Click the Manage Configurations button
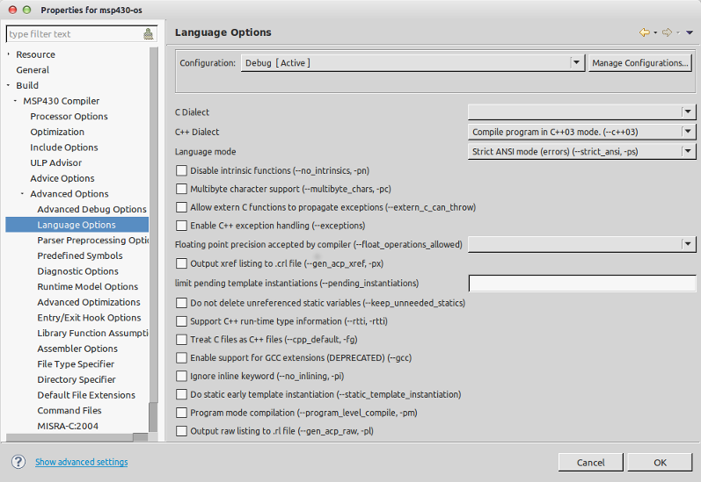 click(x=639, y=63)
